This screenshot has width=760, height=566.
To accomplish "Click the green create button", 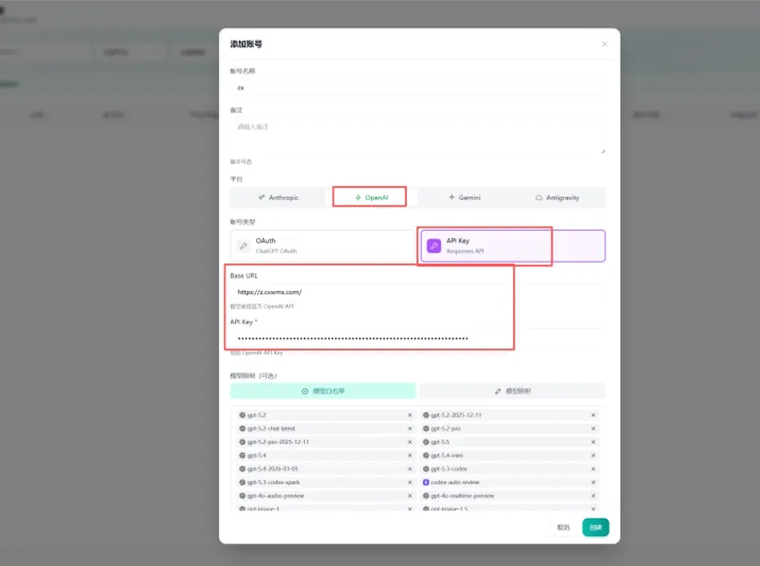I will pyautogui.click(x=595, y=528).
